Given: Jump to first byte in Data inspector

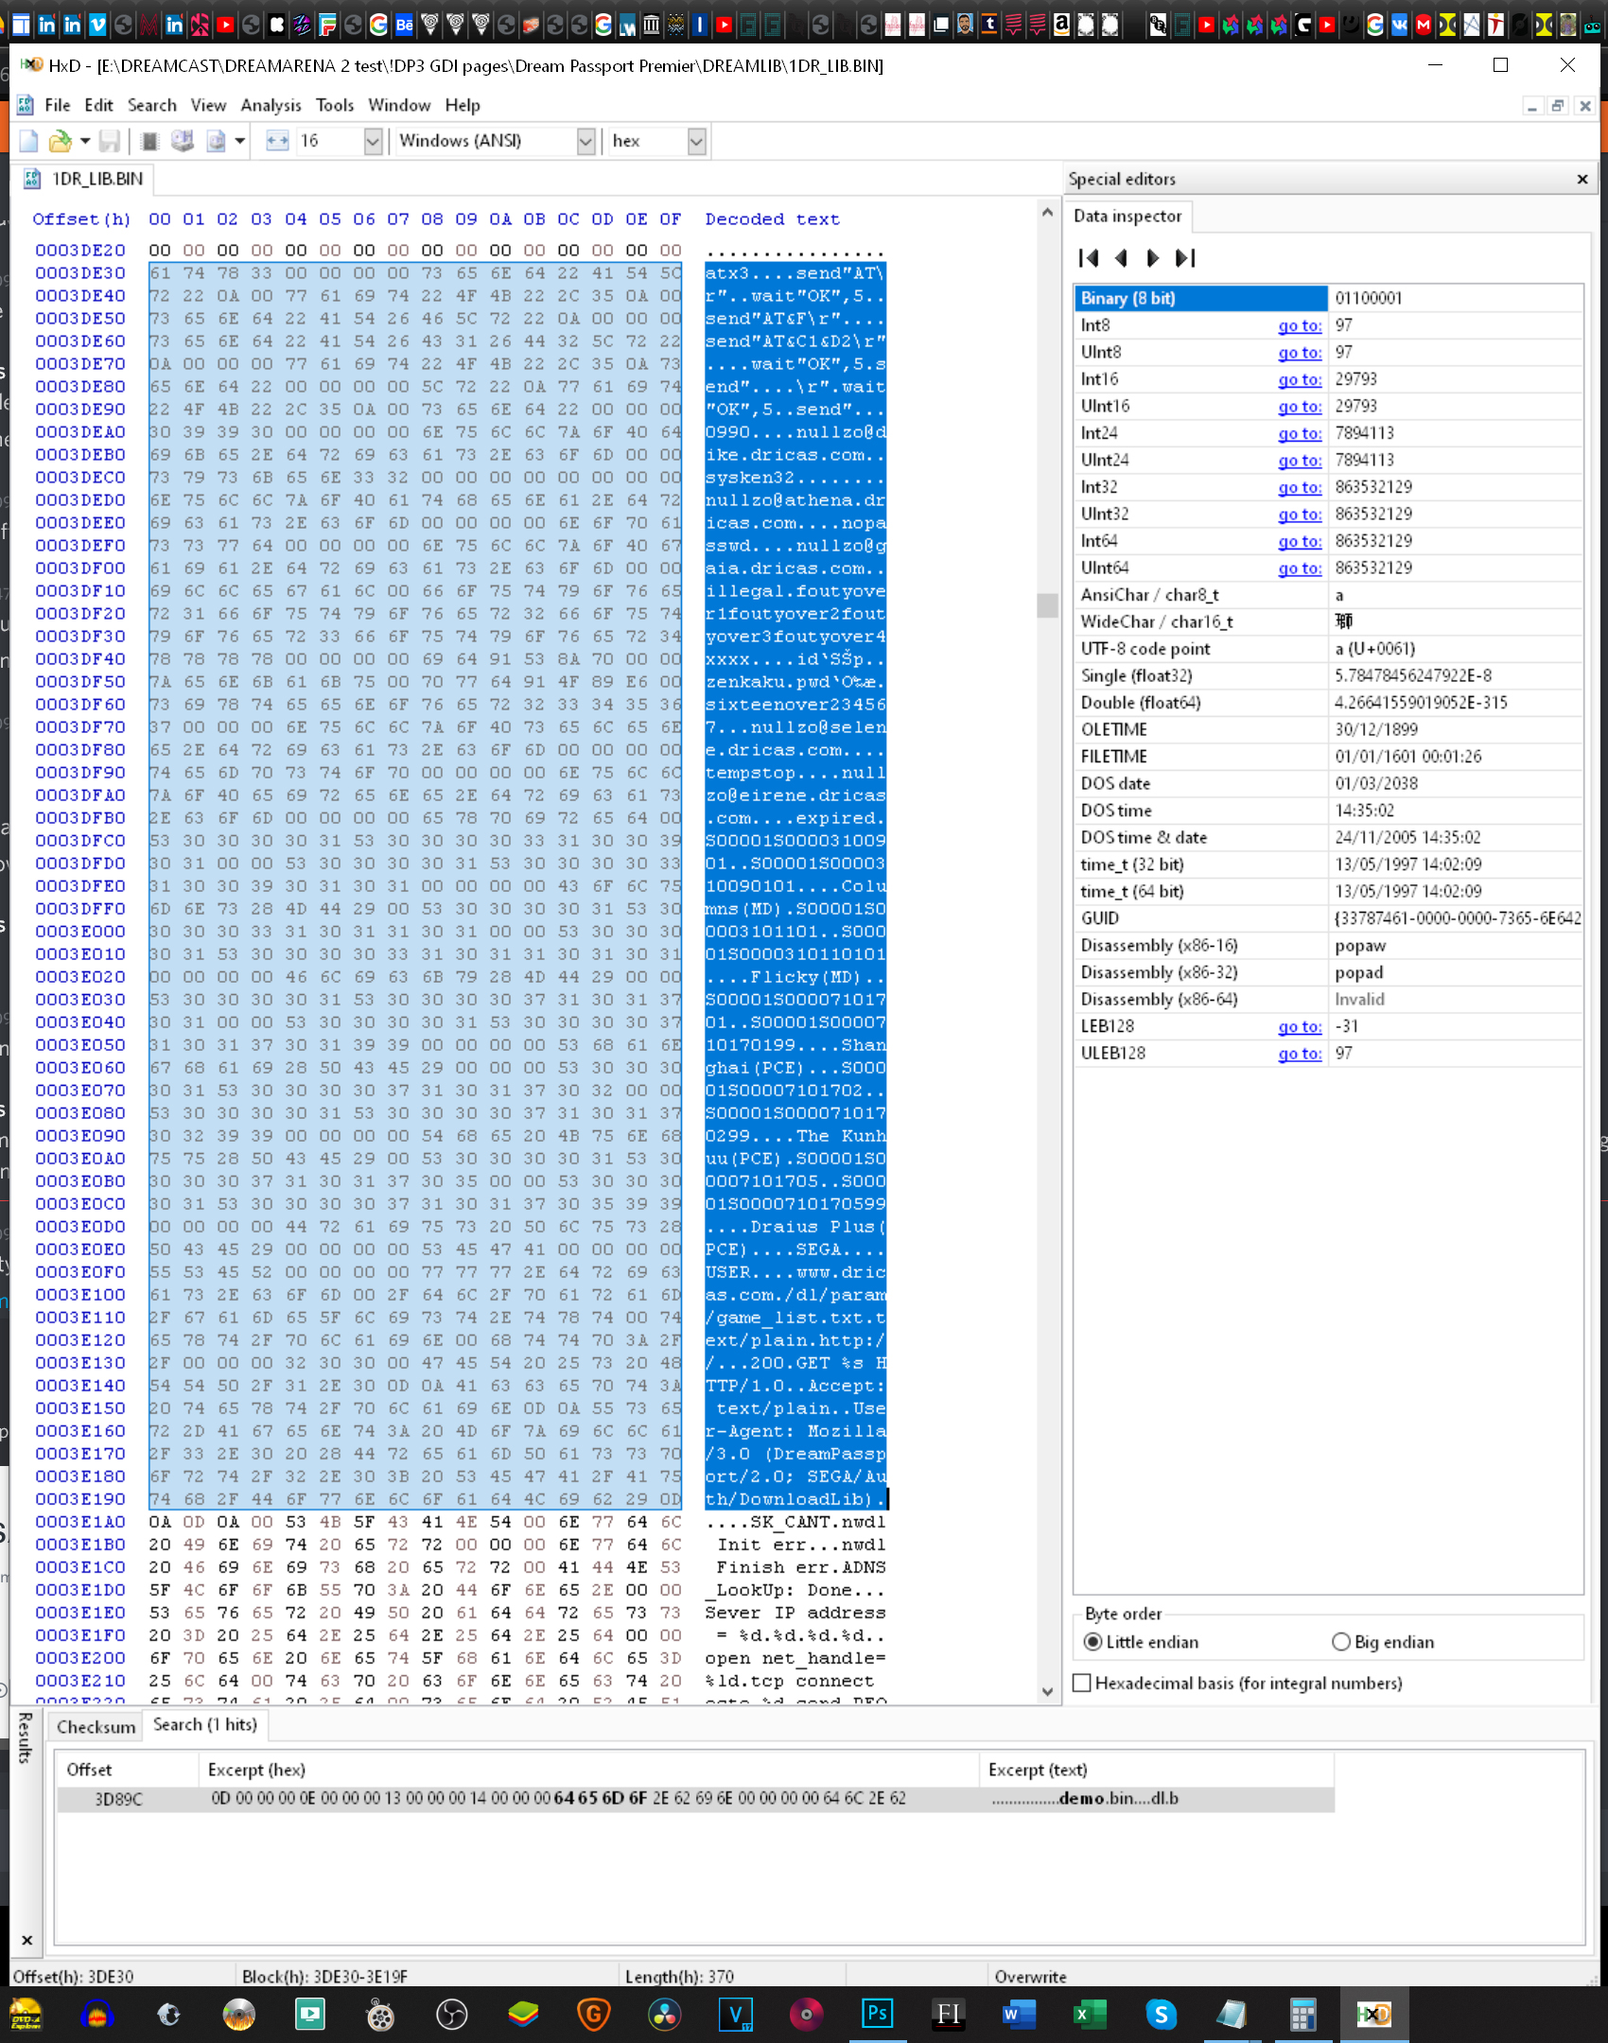Looking at the screenshot, I should click(x=1089, y=257).
